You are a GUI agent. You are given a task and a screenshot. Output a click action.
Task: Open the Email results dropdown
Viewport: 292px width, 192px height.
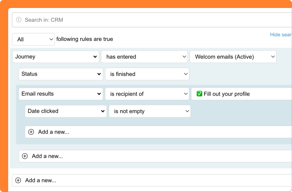pos(60,94)
